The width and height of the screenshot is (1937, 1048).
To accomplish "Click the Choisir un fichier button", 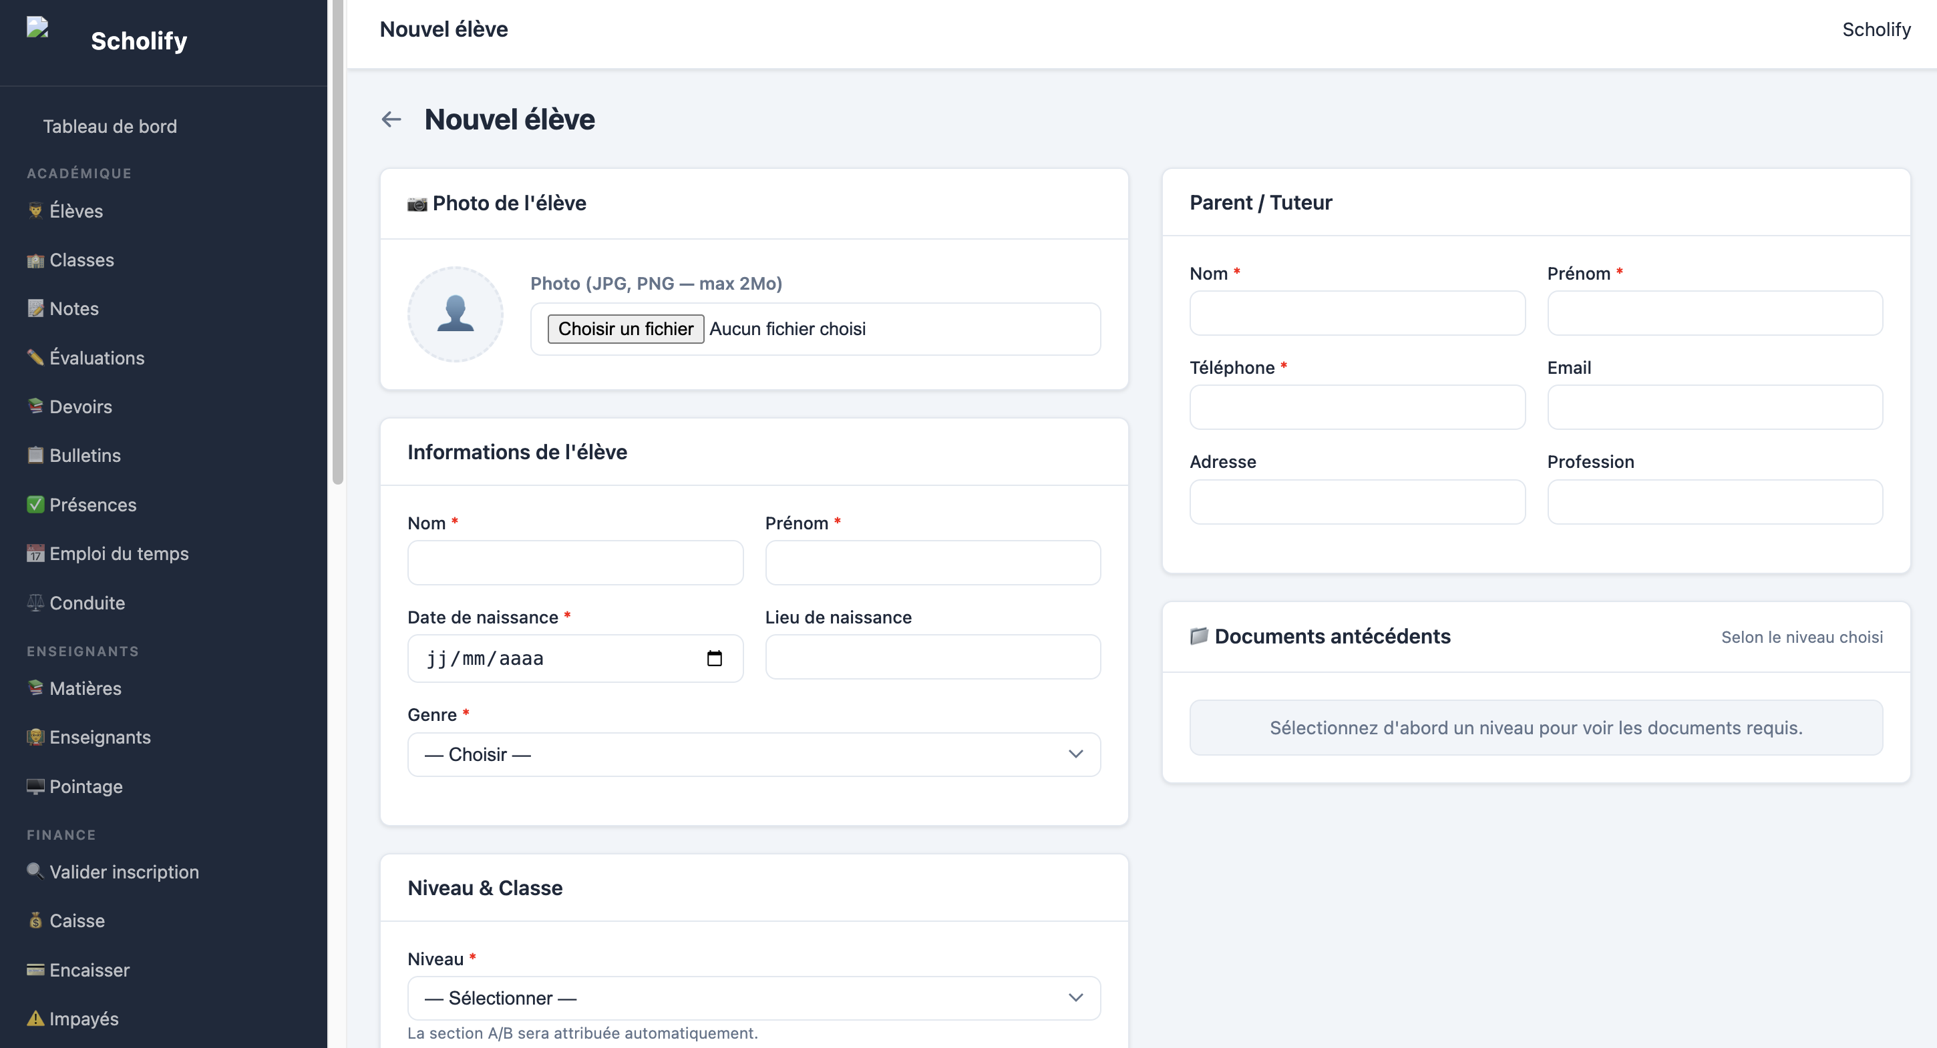I will (626, 329).
